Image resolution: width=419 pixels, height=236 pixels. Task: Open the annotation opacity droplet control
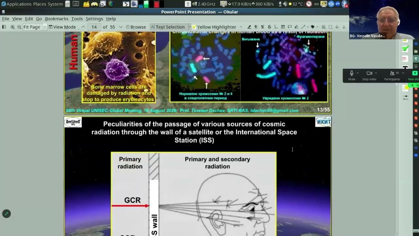coord(344,27)
